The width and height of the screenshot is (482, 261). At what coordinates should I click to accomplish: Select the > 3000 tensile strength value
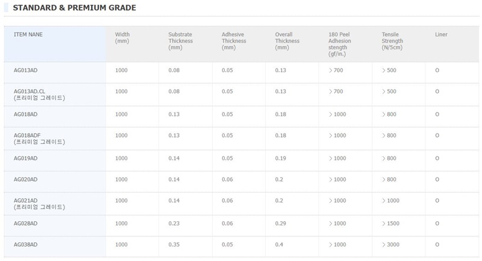[390, 245]
